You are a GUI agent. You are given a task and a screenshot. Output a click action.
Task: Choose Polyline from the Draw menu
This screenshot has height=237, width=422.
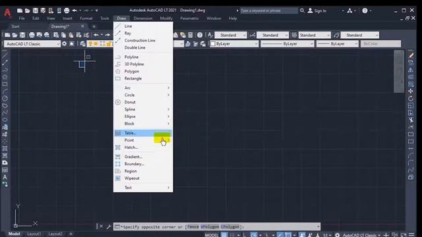click(143, 57)
